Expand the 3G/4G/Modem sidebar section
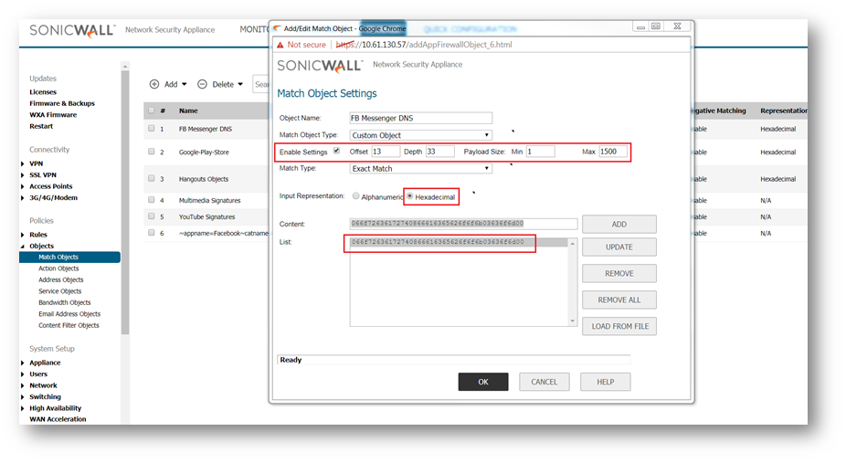This screenshot has width=846, height=463. pos(23,198)
